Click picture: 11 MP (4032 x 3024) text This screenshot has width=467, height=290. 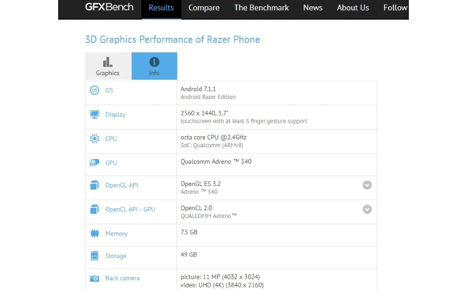(x=220, y=277)
